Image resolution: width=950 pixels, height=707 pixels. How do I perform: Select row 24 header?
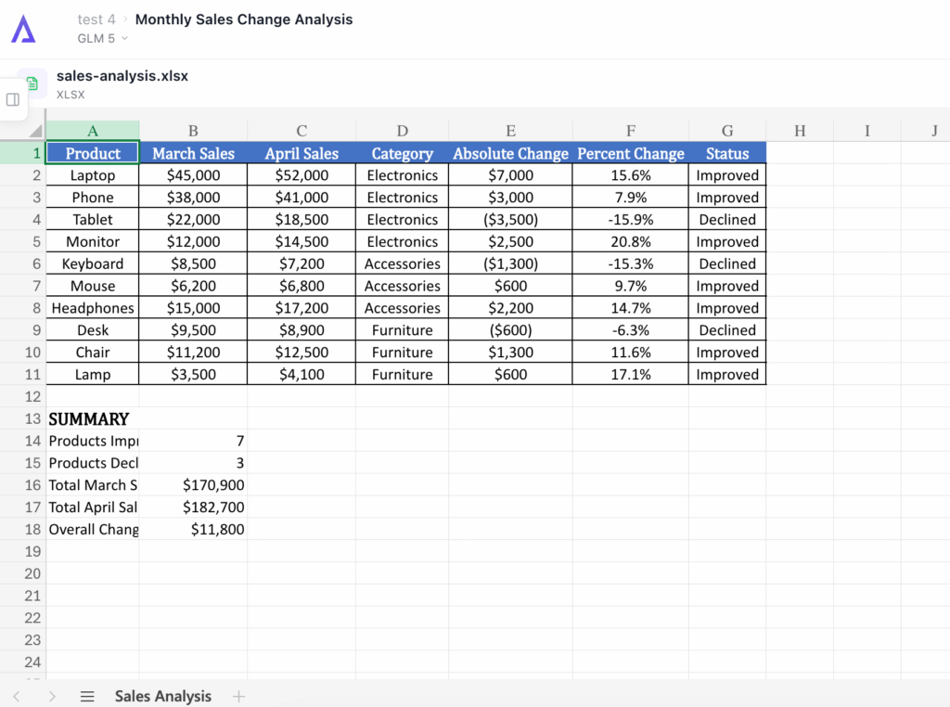coord(23,662)
